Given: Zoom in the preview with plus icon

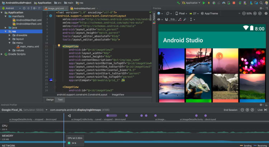Looking at the screenshot, I should pos(255,13).
